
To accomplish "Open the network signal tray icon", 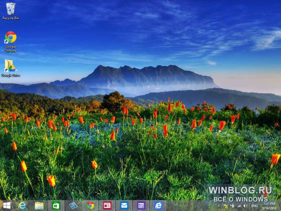I will 239,206.
